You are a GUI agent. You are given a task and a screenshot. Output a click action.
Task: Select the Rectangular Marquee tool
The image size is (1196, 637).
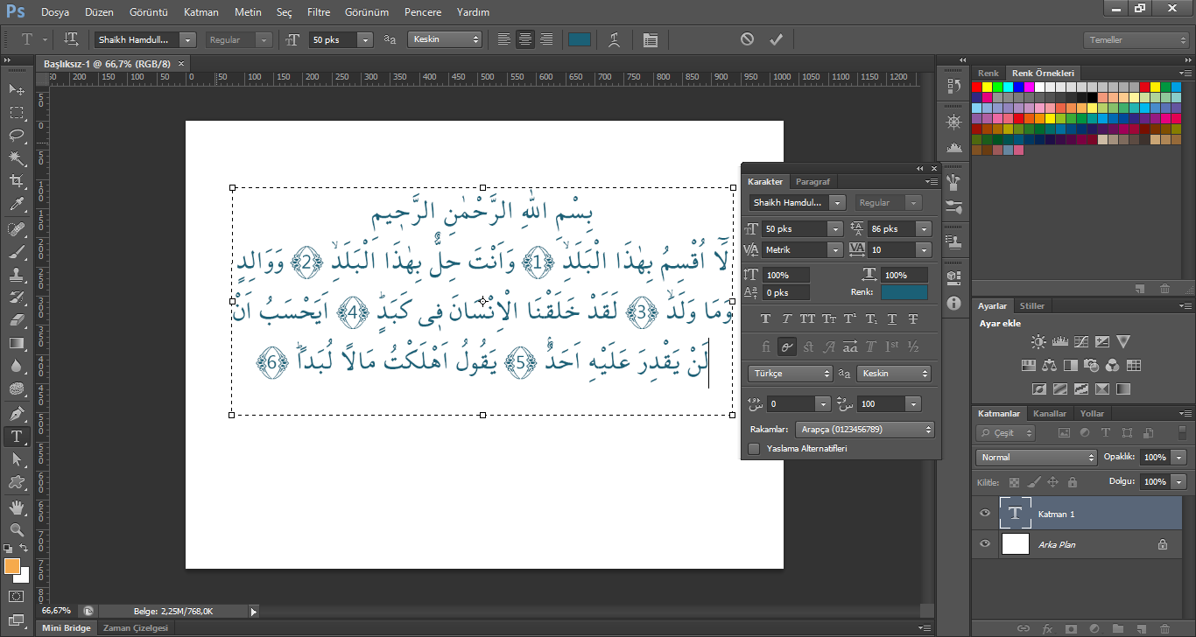[x=17, y=113]
